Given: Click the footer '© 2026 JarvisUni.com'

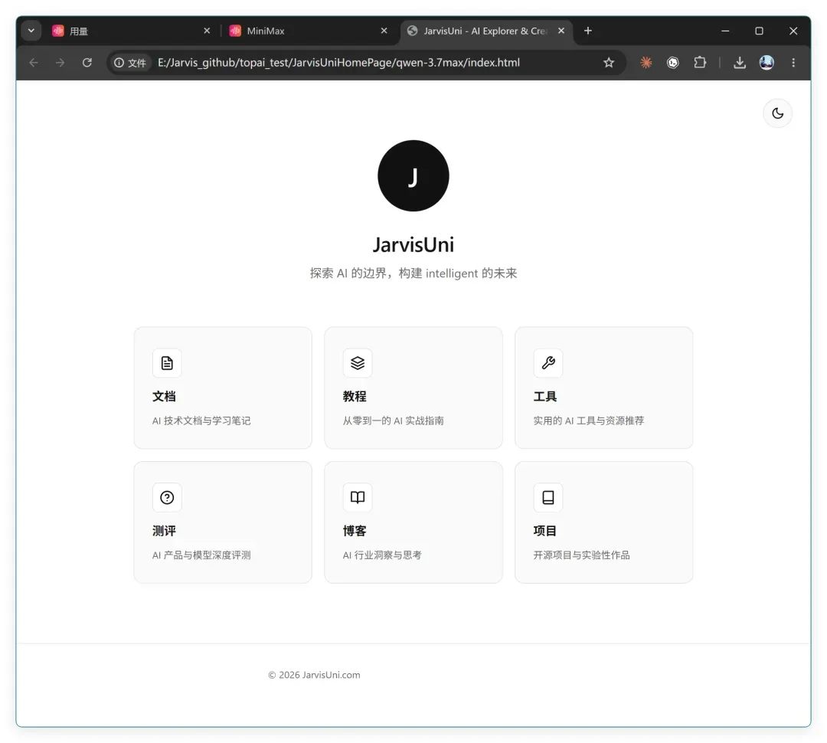Looking at the screenshot, I should tap(315, 675).
